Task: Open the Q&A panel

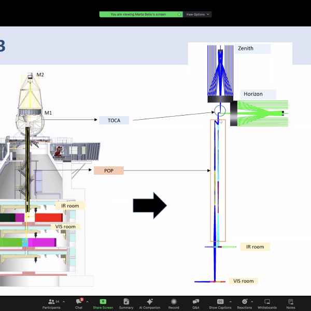Action: tap(196, 303)
